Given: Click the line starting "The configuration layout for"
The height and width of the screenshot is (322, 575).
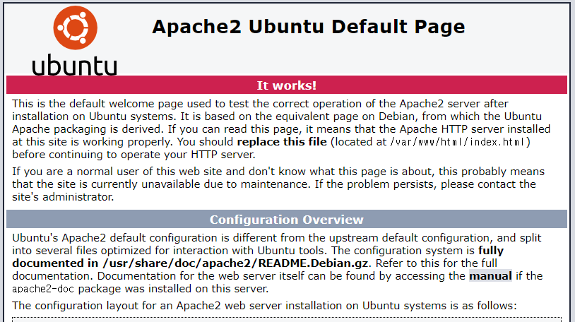Looking at the screenshot, I should 264,306.
